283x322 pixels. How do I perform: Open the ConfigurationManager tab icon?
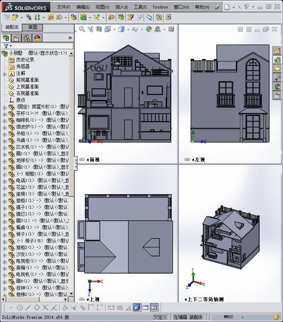coord(27,38)
